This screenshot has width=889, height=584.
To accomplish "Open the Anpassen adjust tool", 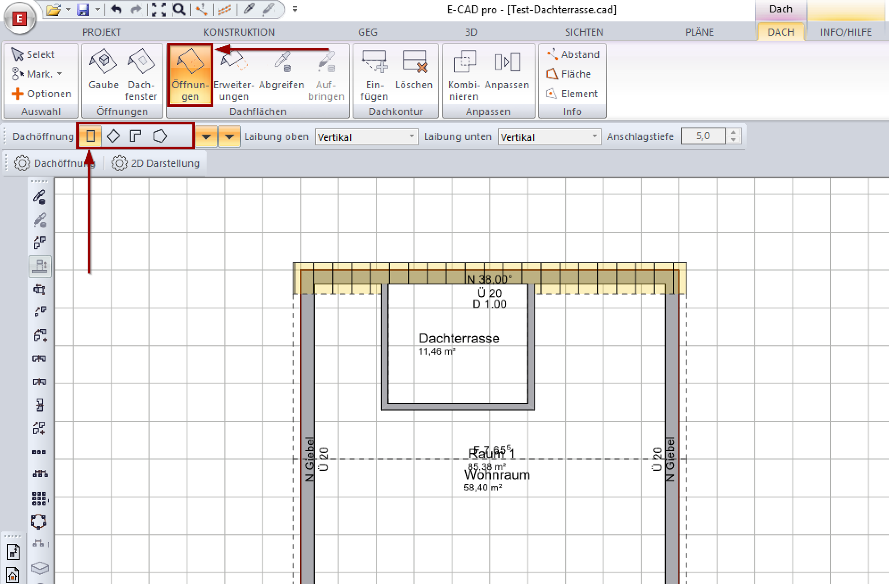I will point(507,71).
